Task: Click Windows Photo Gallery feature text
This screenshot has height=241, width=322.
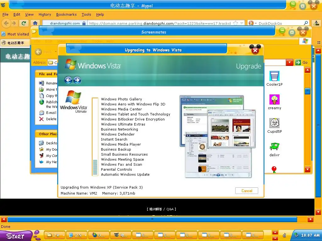Action: click(121, 99)
